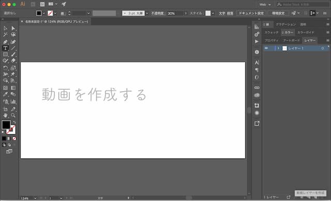Viewport: 331px width, 201px height.
Task: Select the Puppet Warp pin tool
Action: coord(13,74)
